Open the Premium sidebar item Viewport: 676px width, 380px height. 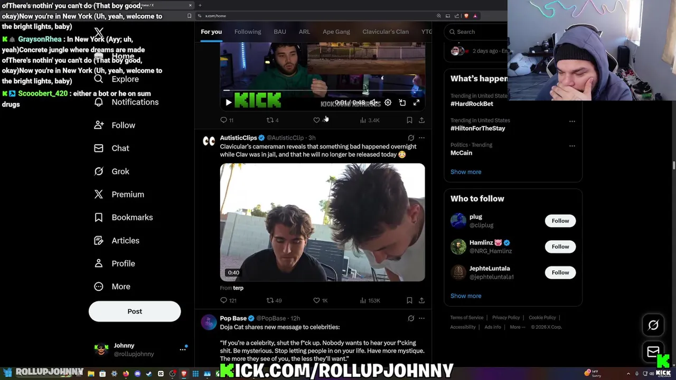[119, 194]
